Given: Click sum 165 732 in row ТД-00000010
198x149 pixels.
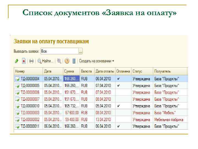Looking at the screenshot, I should (71, 106).
